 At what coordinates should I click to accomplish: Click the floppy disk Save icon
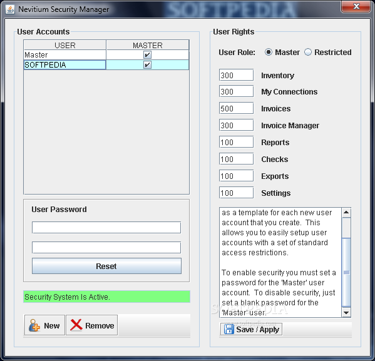[x=229, y=329]
